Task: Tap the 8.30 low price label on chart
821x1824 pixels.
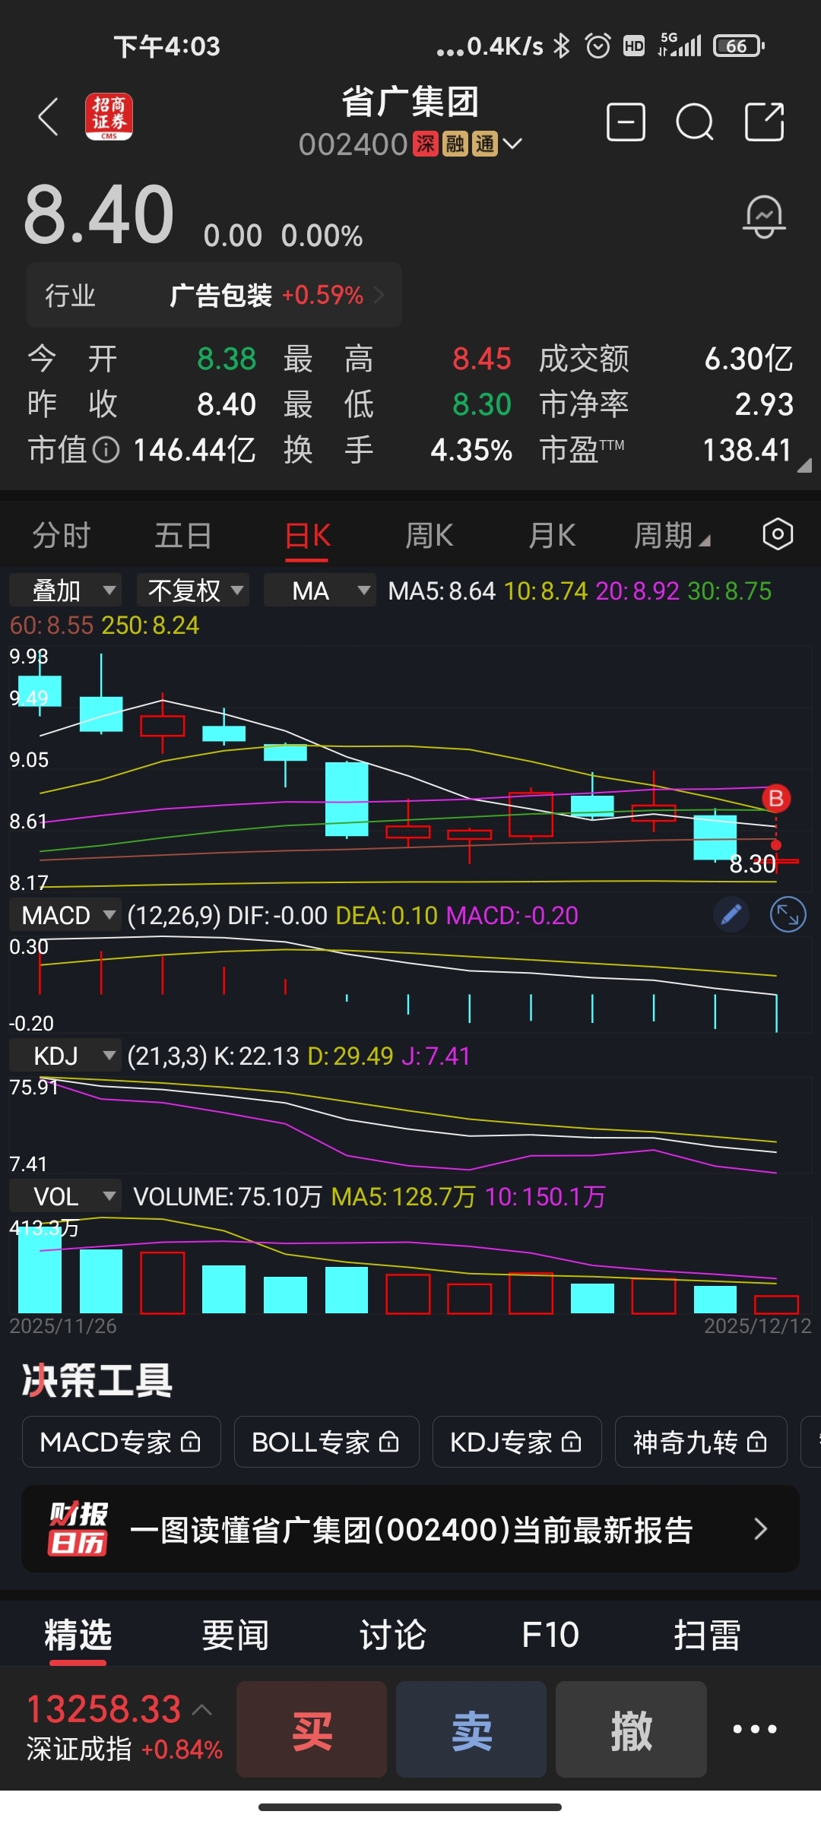Action: pos(753,864)
